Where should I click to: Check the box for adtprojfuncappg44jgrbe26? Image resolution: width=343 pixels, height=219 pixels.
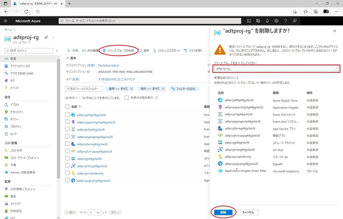click(67, 151)
